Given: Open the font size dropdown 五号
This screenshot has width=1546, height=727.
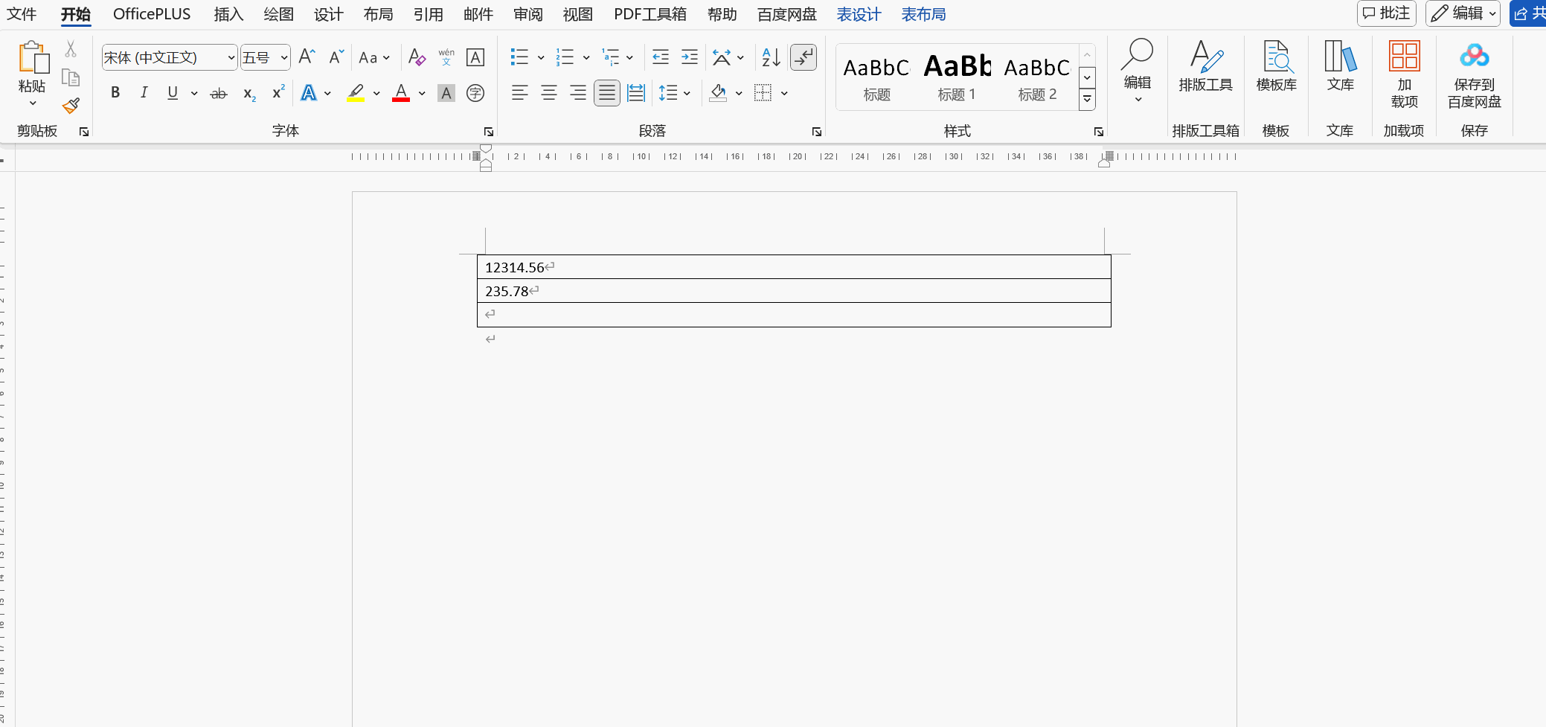Looking at the screenshot, I should pyautogui.click(x=284, y=58).
